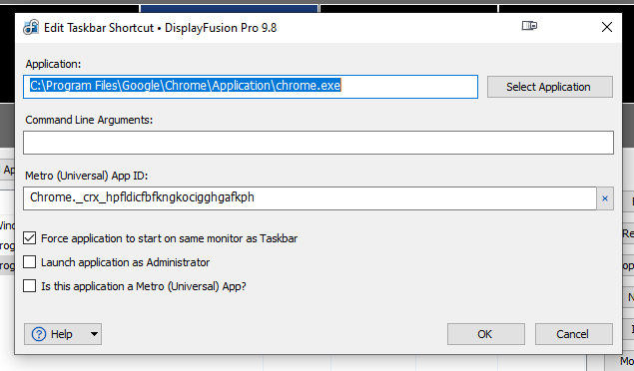Click the Metro (Universal) App ID field
The image size is (634, 371).
tap(310, 198)
